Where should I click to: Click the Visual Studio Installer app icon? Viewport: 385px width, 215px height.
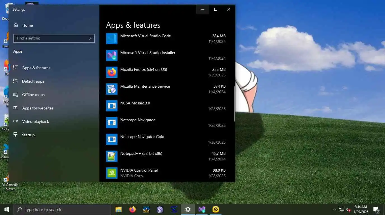(x=112, y=55)
